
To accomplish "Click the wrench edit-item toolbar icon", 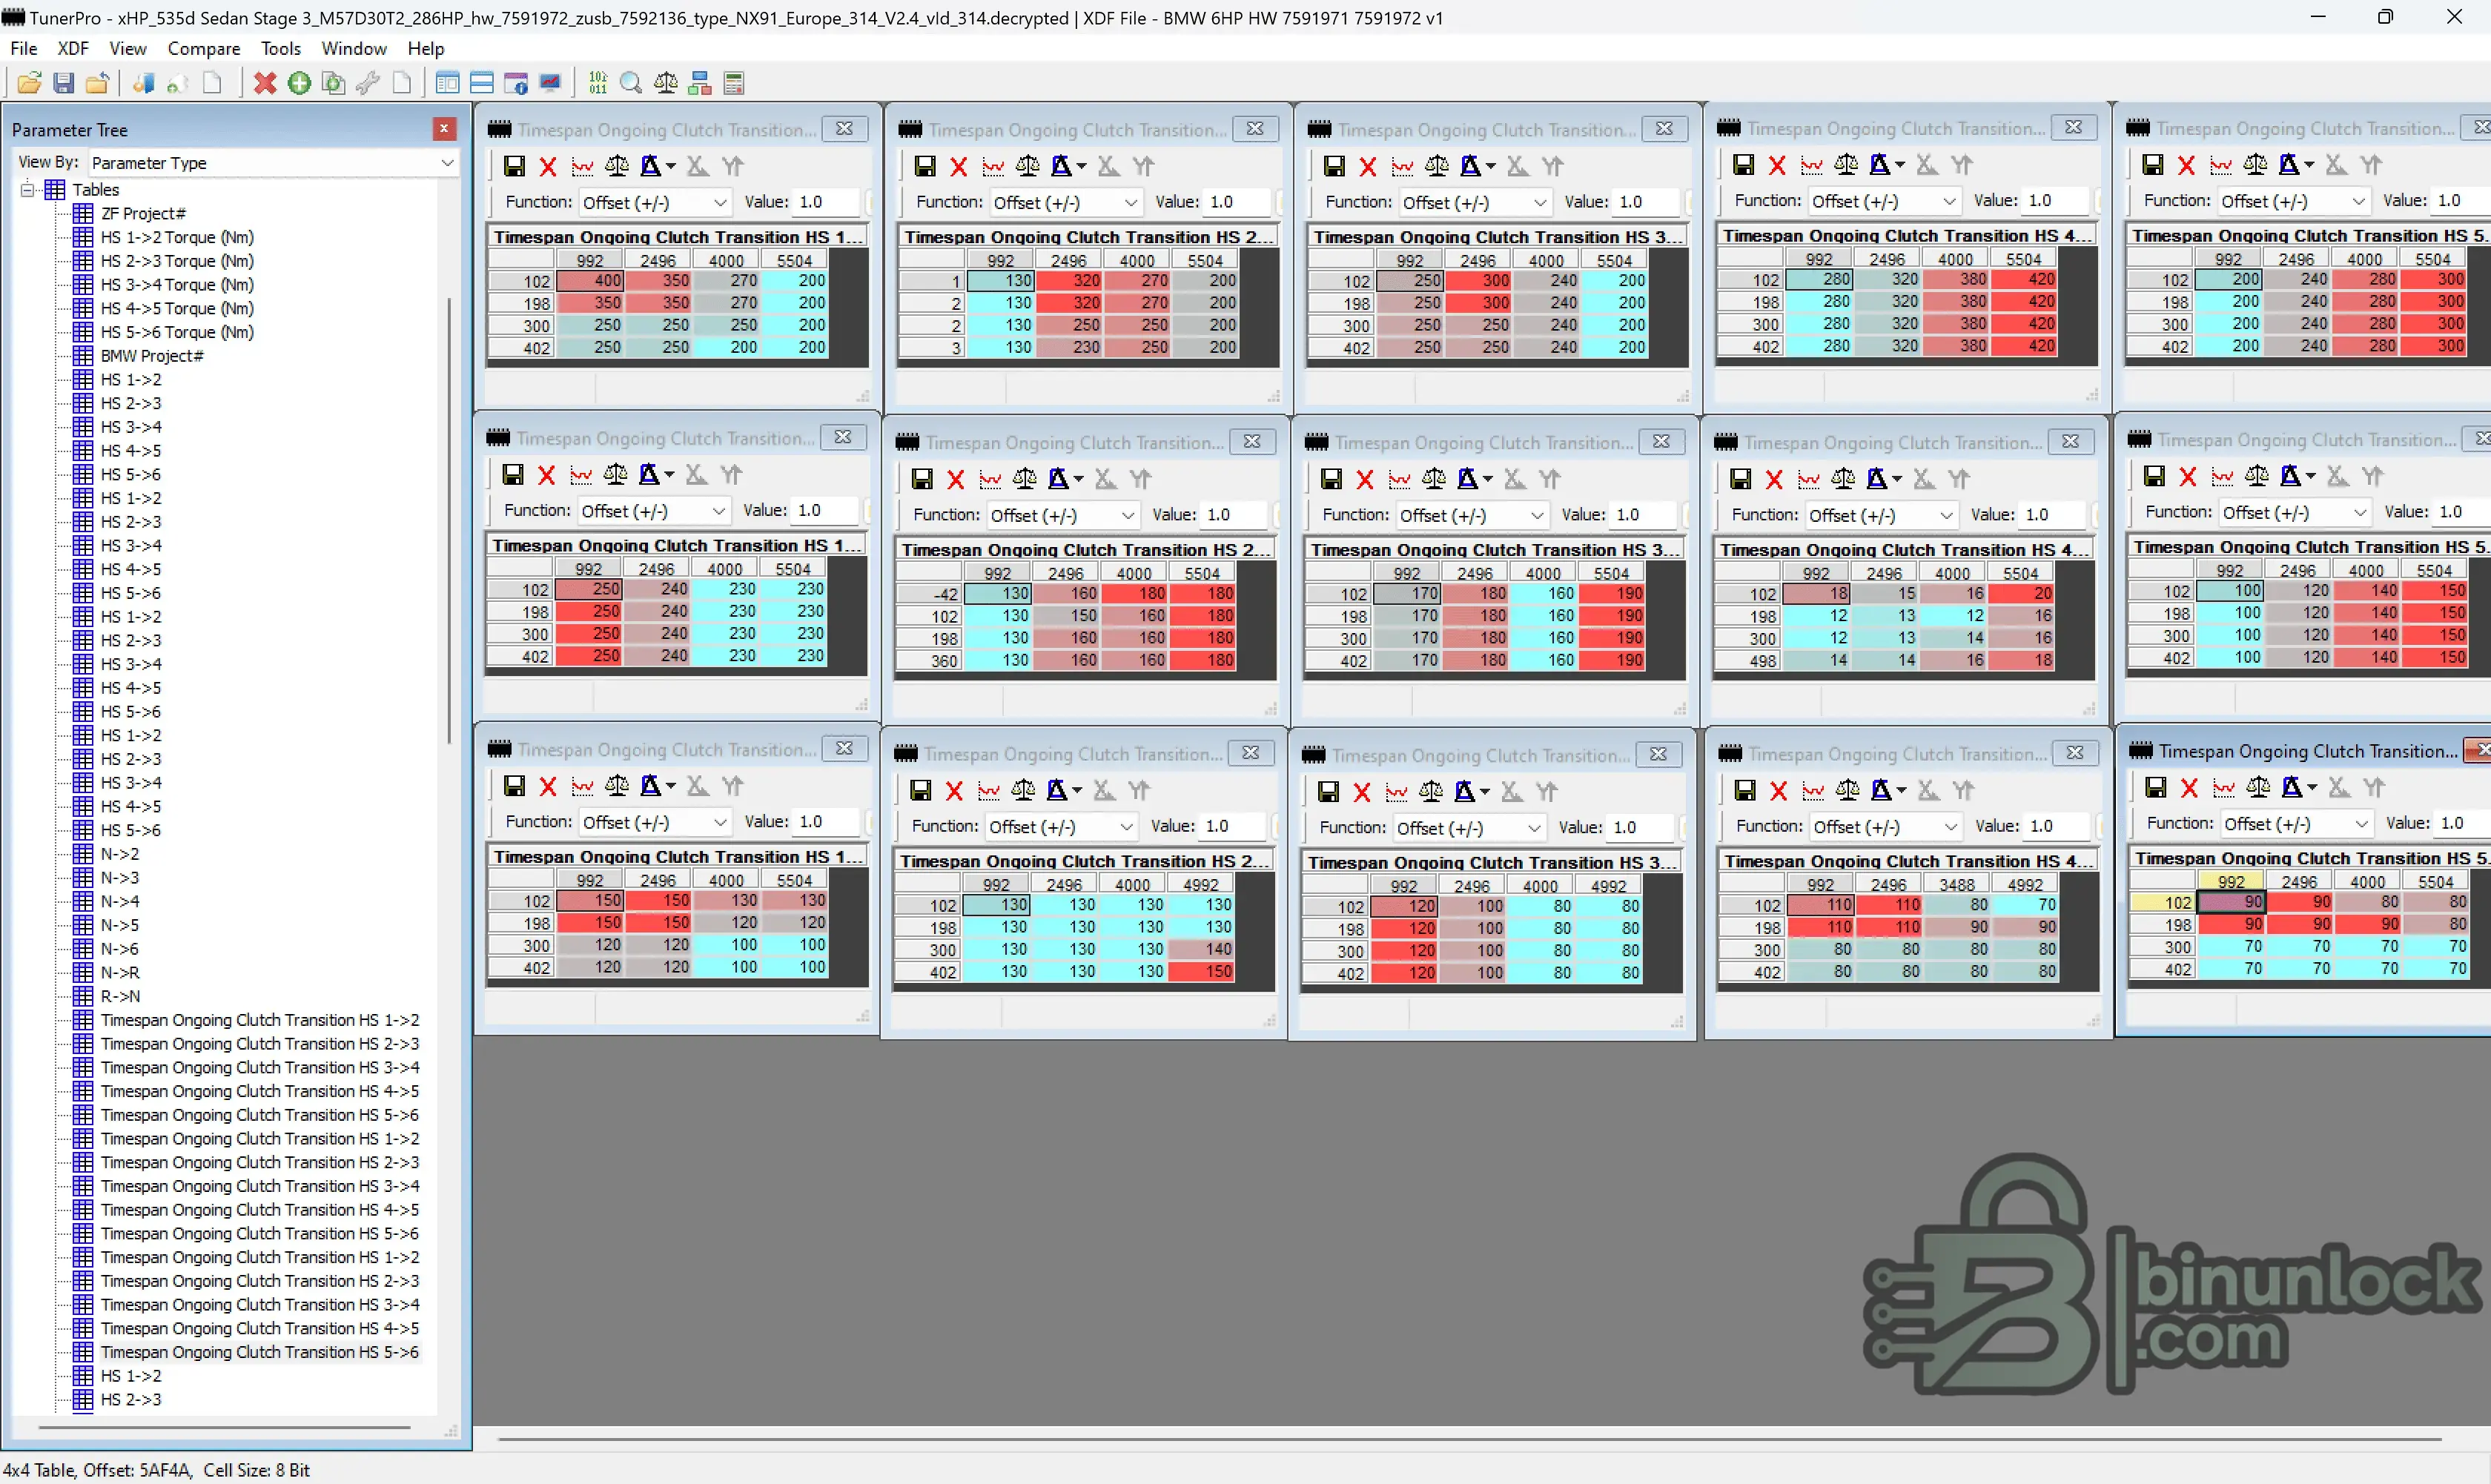I will click(x=368, y=83).
